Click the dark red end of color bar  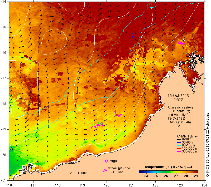pos(197,172)
